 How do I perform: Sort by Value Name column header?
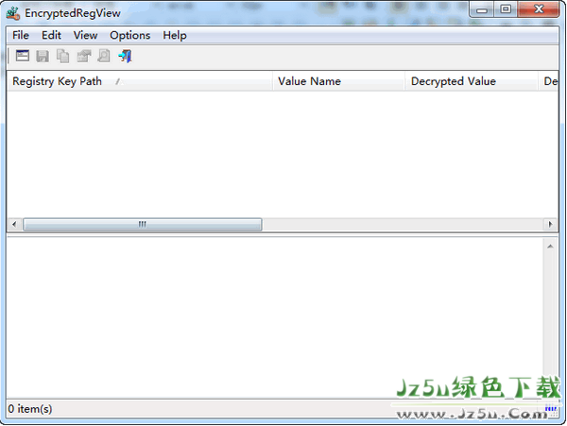point(339,81)
